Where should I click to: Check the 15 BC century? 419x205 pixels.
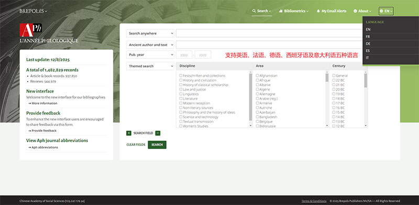[x=334, y=112]
